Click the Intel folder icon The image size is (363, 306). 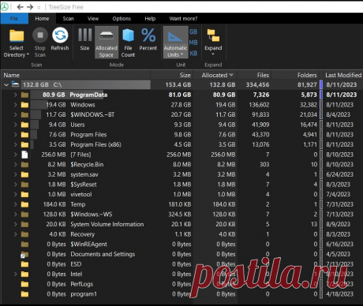[x=24, y=274]
